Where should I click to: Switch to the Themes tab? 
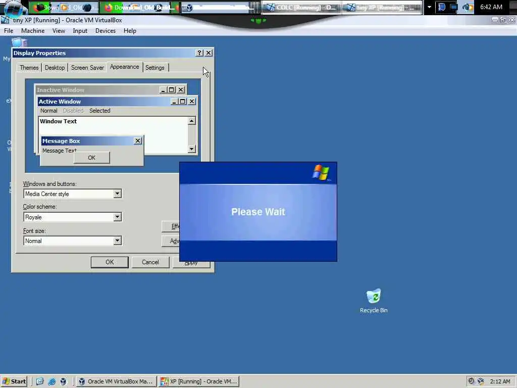point(29,68)
